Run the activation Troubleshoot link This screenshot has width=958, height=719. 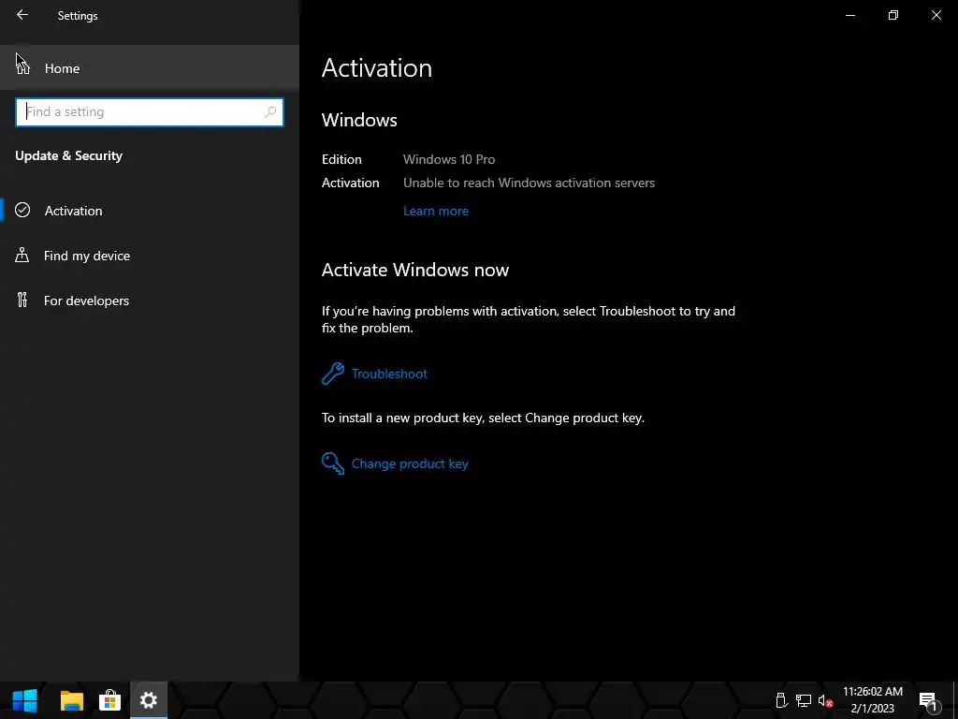(389, 374)
